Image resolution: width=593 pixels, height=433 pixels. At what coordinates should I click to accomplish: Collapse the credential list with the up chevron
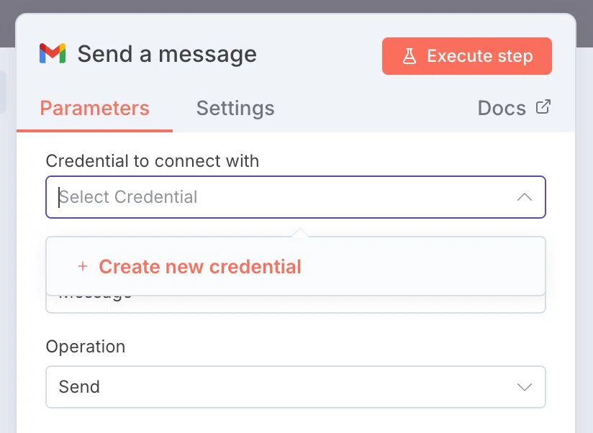pyautogui.click(x=525, y=197)
